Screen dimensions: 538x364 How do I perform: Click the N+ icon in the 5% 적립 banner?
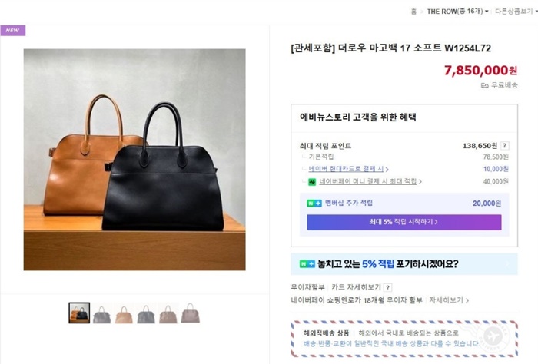coord(307,264)
